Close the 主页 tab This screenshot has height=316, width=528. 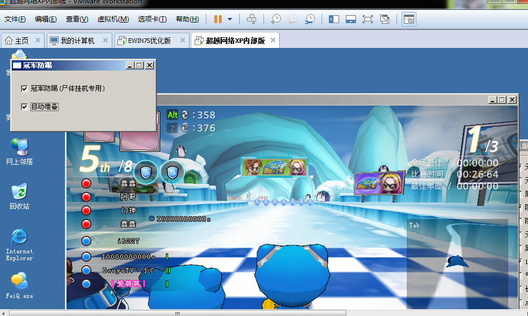pos(38,40)
